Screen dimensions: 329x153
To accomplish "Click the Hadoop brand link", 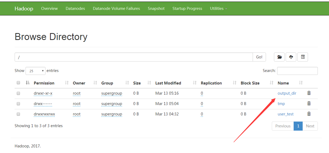I will click(x=24, y=9).
